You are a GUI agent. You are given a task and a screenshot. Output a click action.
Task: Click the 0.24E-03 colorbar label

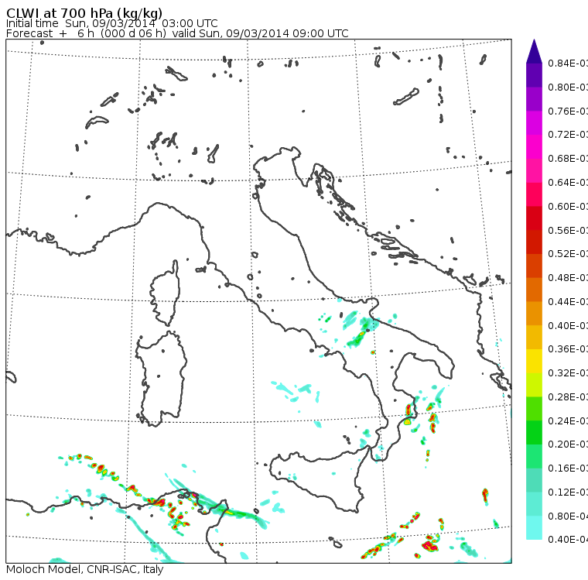(568, 420)
